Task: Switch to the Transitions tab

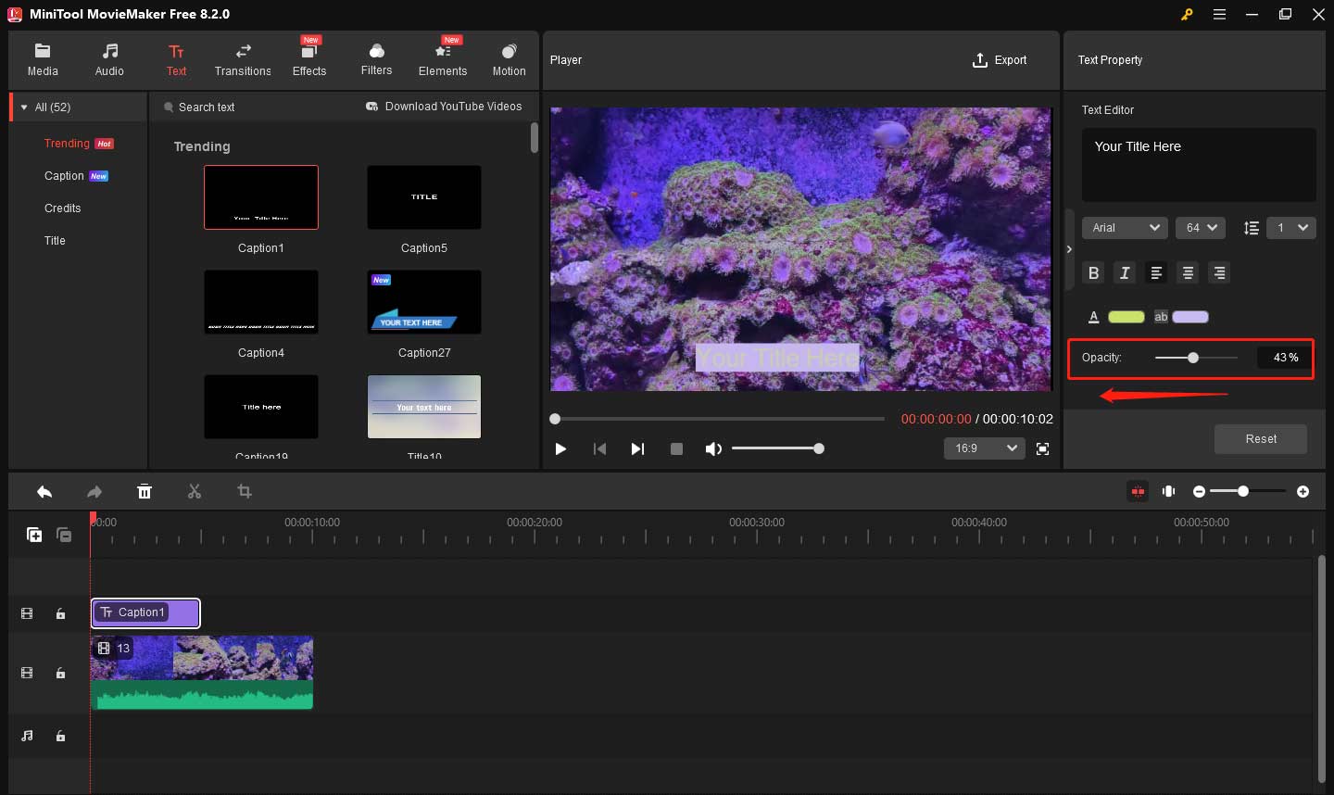Action: (x=243, y=60)
